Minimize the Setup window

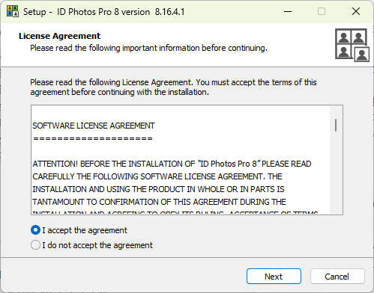[x=288, y=11]
